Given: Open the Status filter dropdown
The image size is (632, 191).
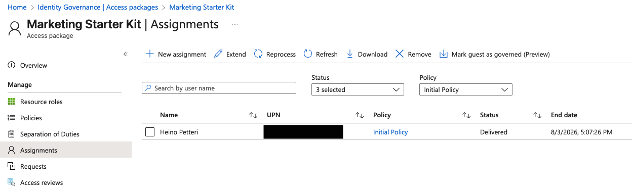Looking at the screenshot, I should (x=358, y=89).
